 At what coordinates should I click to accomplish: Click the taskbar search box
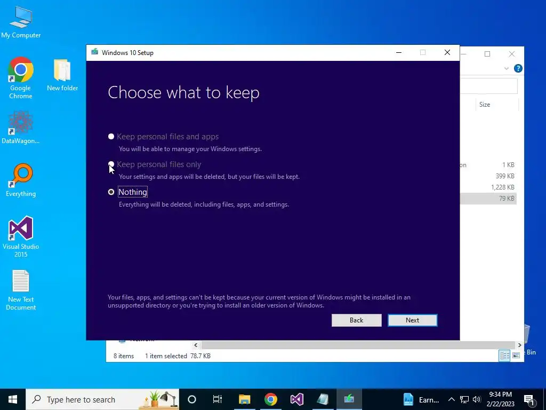(102, 399)
